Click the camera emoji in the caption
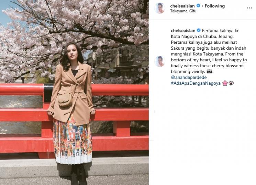256x185 pixels. click(209, 72)
